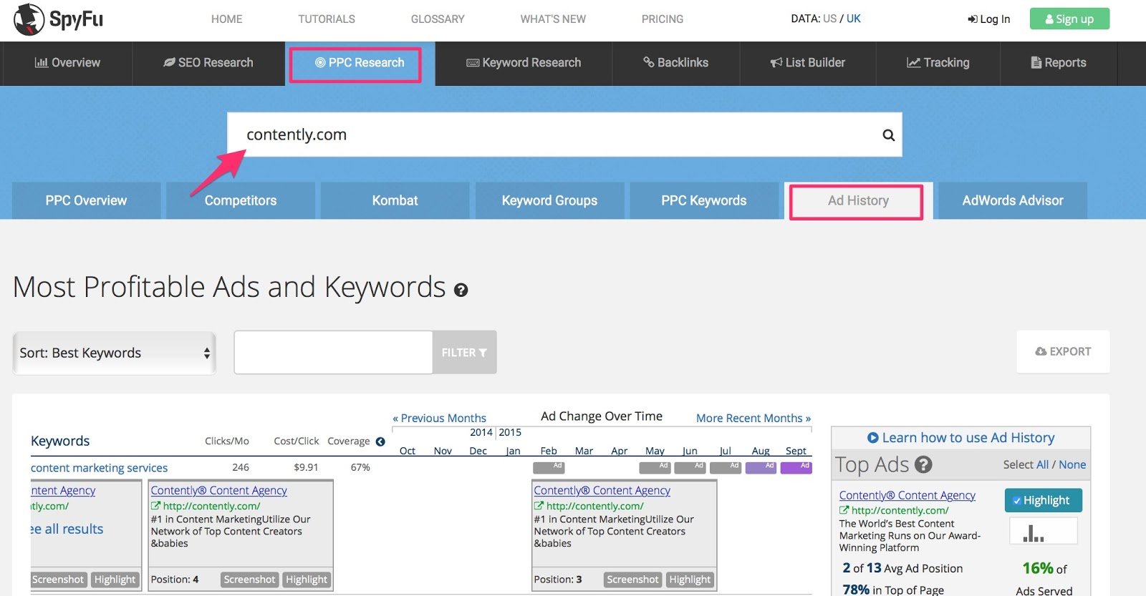Open the Sort: Best Keywords dropdown
Image resolution: width=1146 pixels, height=596 pixels.
[x=115, y=353]
